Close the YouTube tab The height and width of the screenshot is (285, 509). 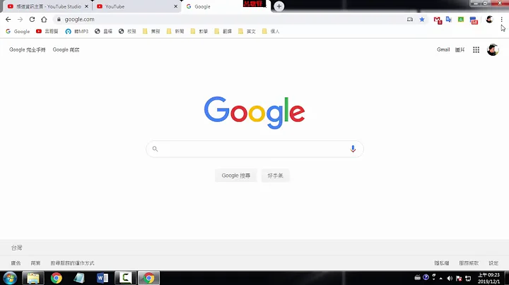175,6
